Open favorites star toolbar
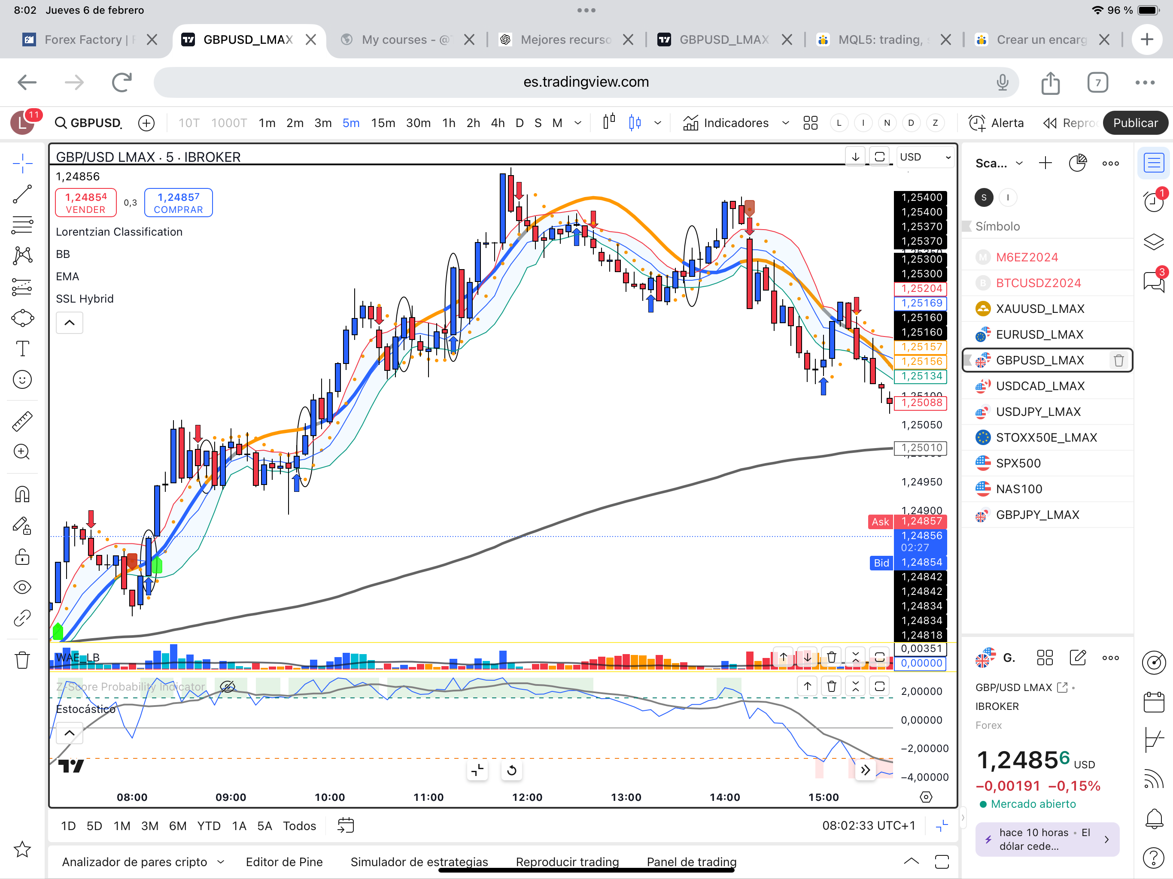1173x879 pixels. (22, 850)
